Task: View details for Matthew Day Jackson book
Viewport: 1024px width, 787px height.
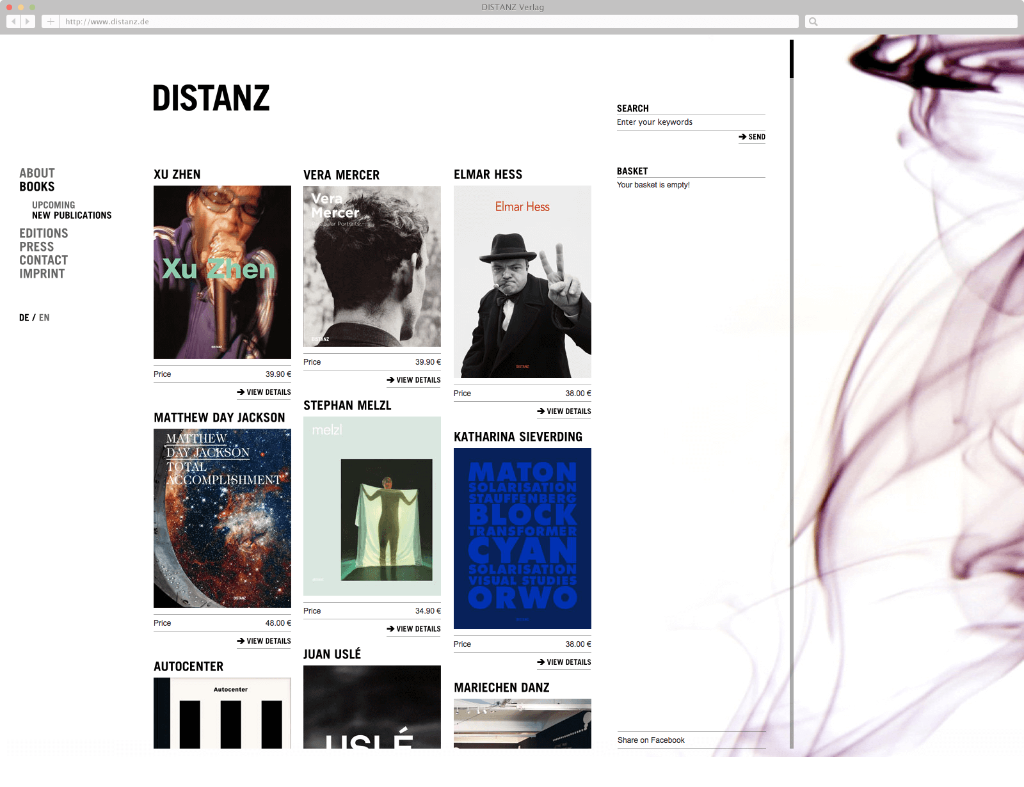Action: pos(264,641)
